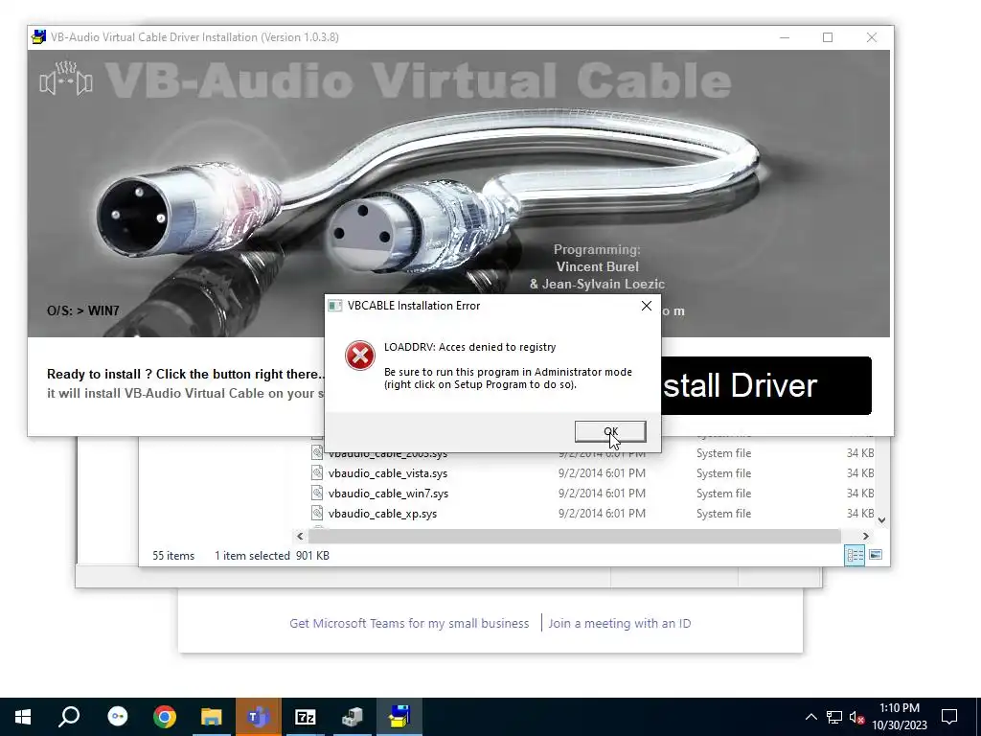Select vbaudio_cable_vista.sys in File Explorer
Screen dimensions: 981x736
point(388,473)
